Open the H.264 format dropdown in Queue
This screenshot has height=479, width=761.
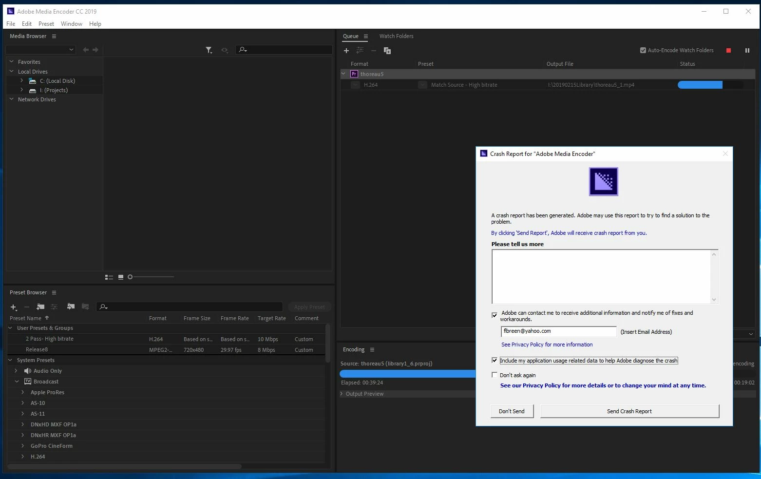355,85
